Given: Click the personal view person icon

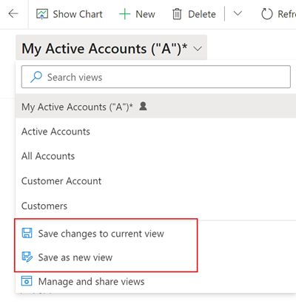Looking at the screenshot, I should pos(143,107).
